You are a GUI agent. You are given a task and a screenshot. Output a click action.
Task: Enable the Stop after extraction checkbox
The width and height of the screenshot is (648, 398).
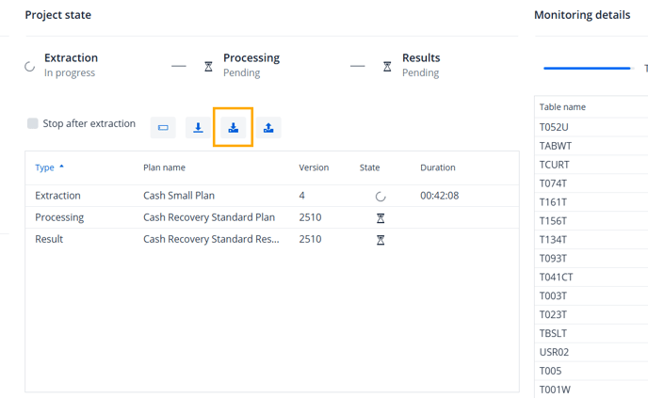[x=33, y=124]
